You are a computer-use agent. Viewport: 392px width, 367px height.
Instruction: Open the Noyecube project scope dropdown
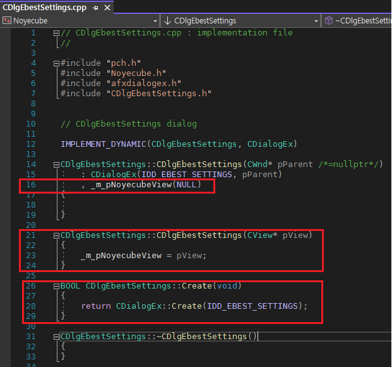(x=155, y=21)
